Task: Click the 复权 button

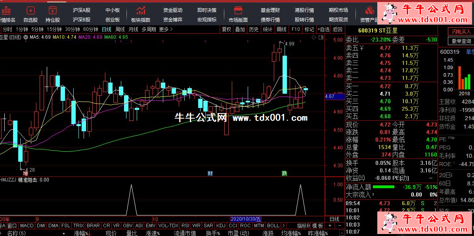Action: (x=226, y=29)
